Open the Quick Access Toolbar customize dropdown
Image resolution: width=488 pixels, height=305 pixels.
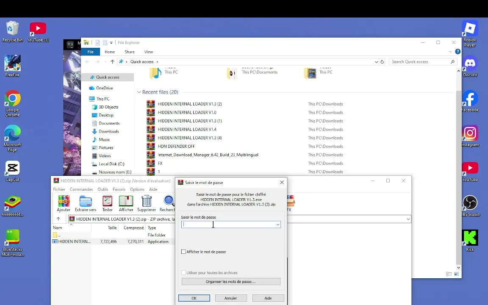pos(111,43)
